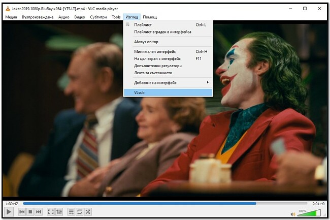
Task: Adjust the volume slider at 100%
Action: tap(309, 213)
